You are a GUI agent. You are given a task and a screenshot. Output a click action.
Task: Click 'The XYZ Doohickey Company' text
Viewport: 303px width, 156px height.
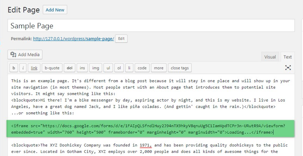71,145
